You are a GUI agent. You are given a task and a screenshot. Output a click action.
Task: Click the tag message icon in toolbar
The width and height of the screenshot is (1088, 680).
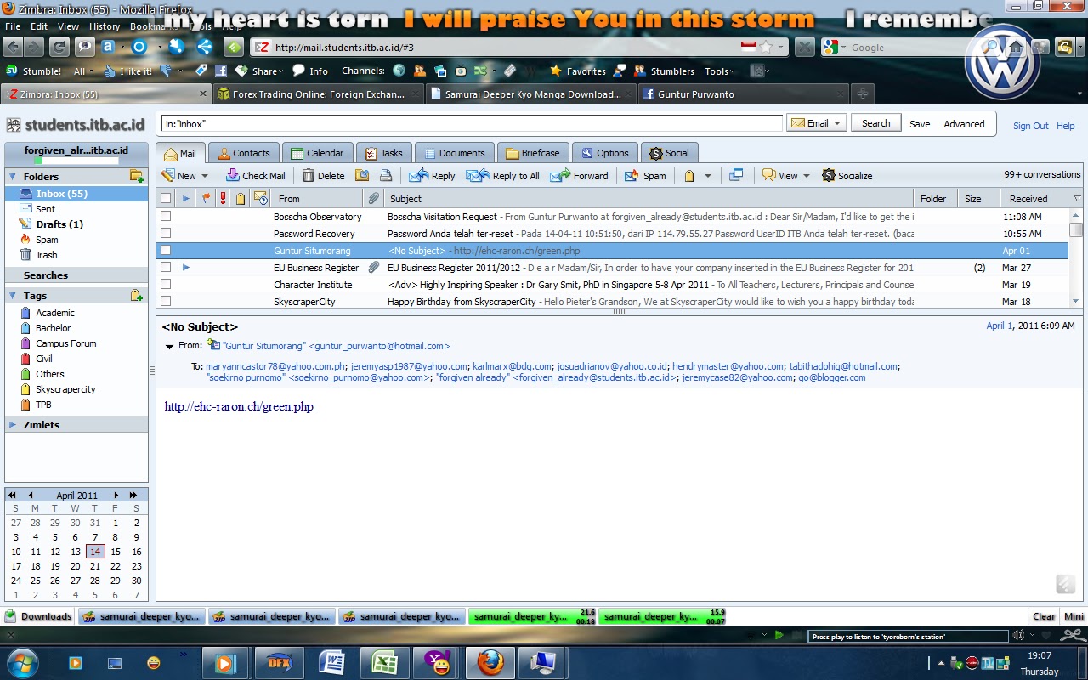tap(689, 176)
